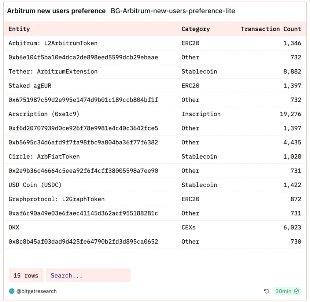The image size is (310, 302).
Task: Click the Arscription (0xe1c9) entity
Action: click(x=44, y=114)
